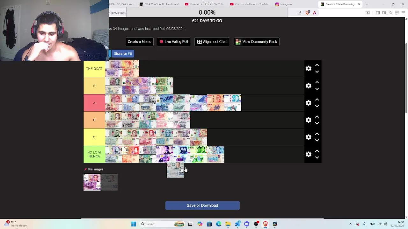
Task: Click the share page icon in address bar
Action: click(x=300, y=13)
